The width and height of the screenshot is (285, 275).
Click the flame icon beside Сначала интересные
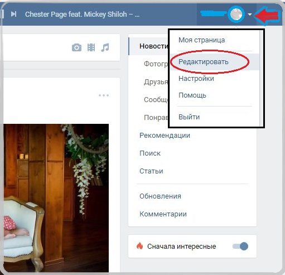pos(139,246)
